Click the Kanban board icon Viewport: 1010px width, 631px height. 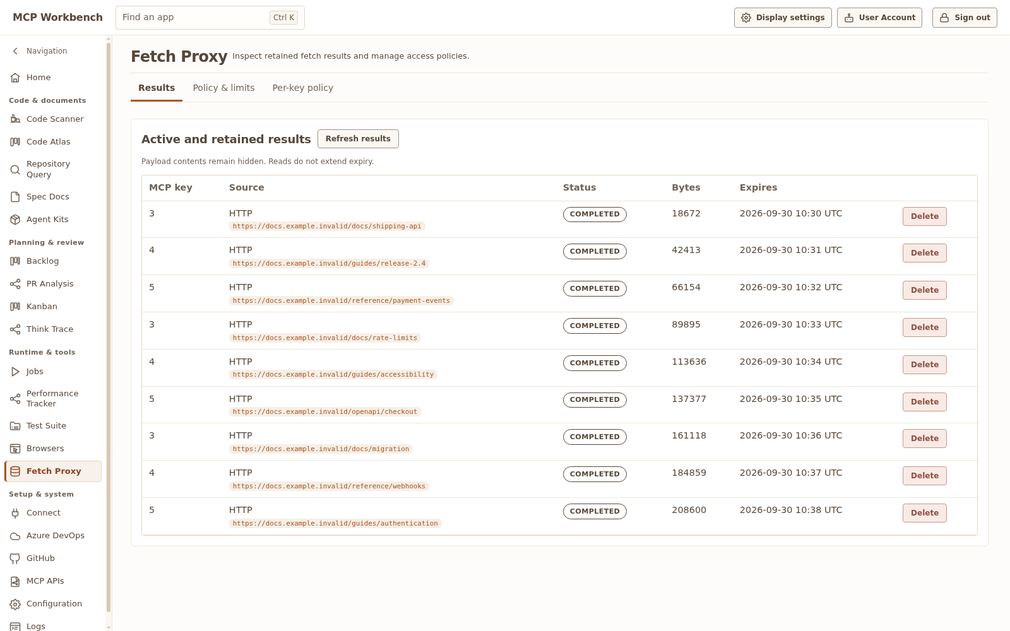pos(15,307)
